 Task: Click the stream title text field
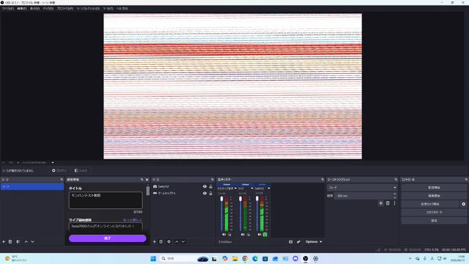[x=106, y=200]
